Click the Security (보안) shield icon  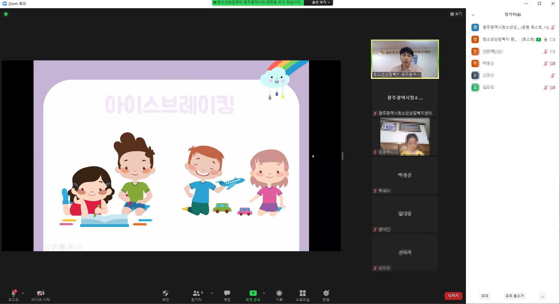pyautogui.click(x=165, y=293)
